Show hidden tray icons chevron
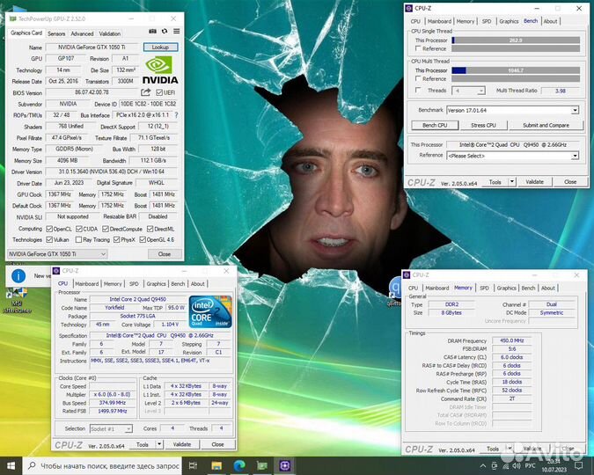Image resolution: width=594 pixels, height=475 pixels. click(x=483, y=465)
